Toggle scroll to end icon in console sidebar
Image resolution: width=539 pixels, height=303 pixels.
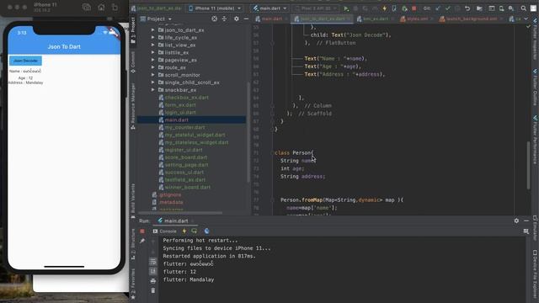pos(153,271)
